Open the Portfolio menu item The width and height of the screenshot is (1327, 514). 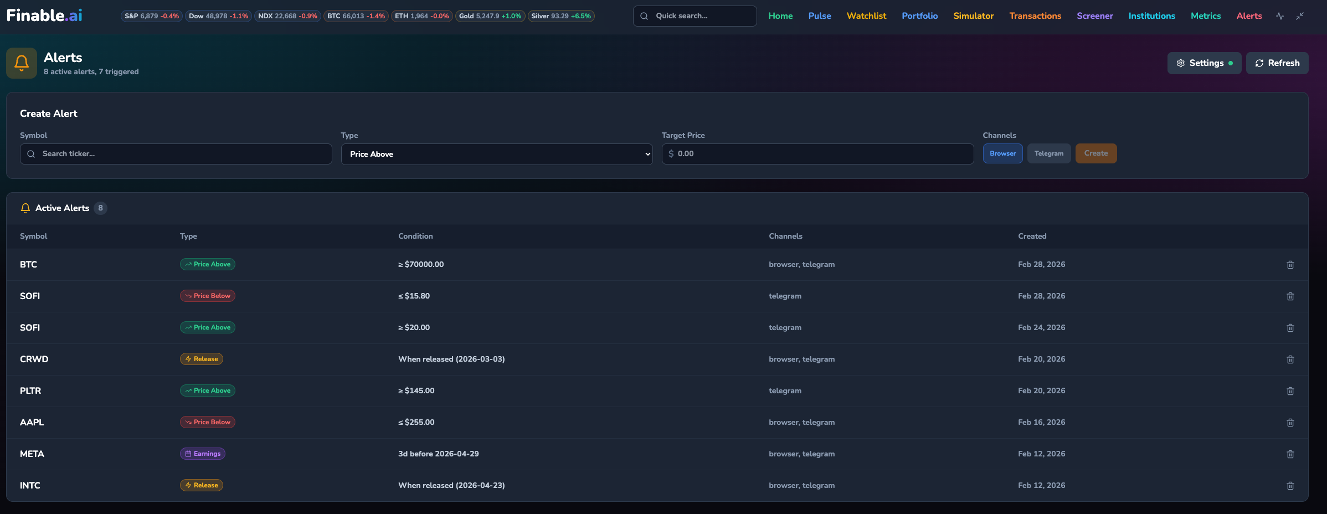(919, 16)
